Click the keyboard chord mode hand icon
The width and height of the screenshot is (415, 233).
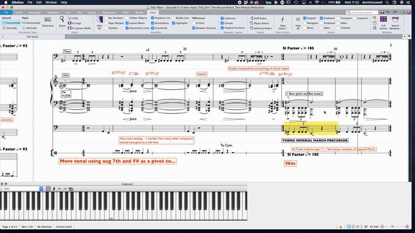pos(71,188)
